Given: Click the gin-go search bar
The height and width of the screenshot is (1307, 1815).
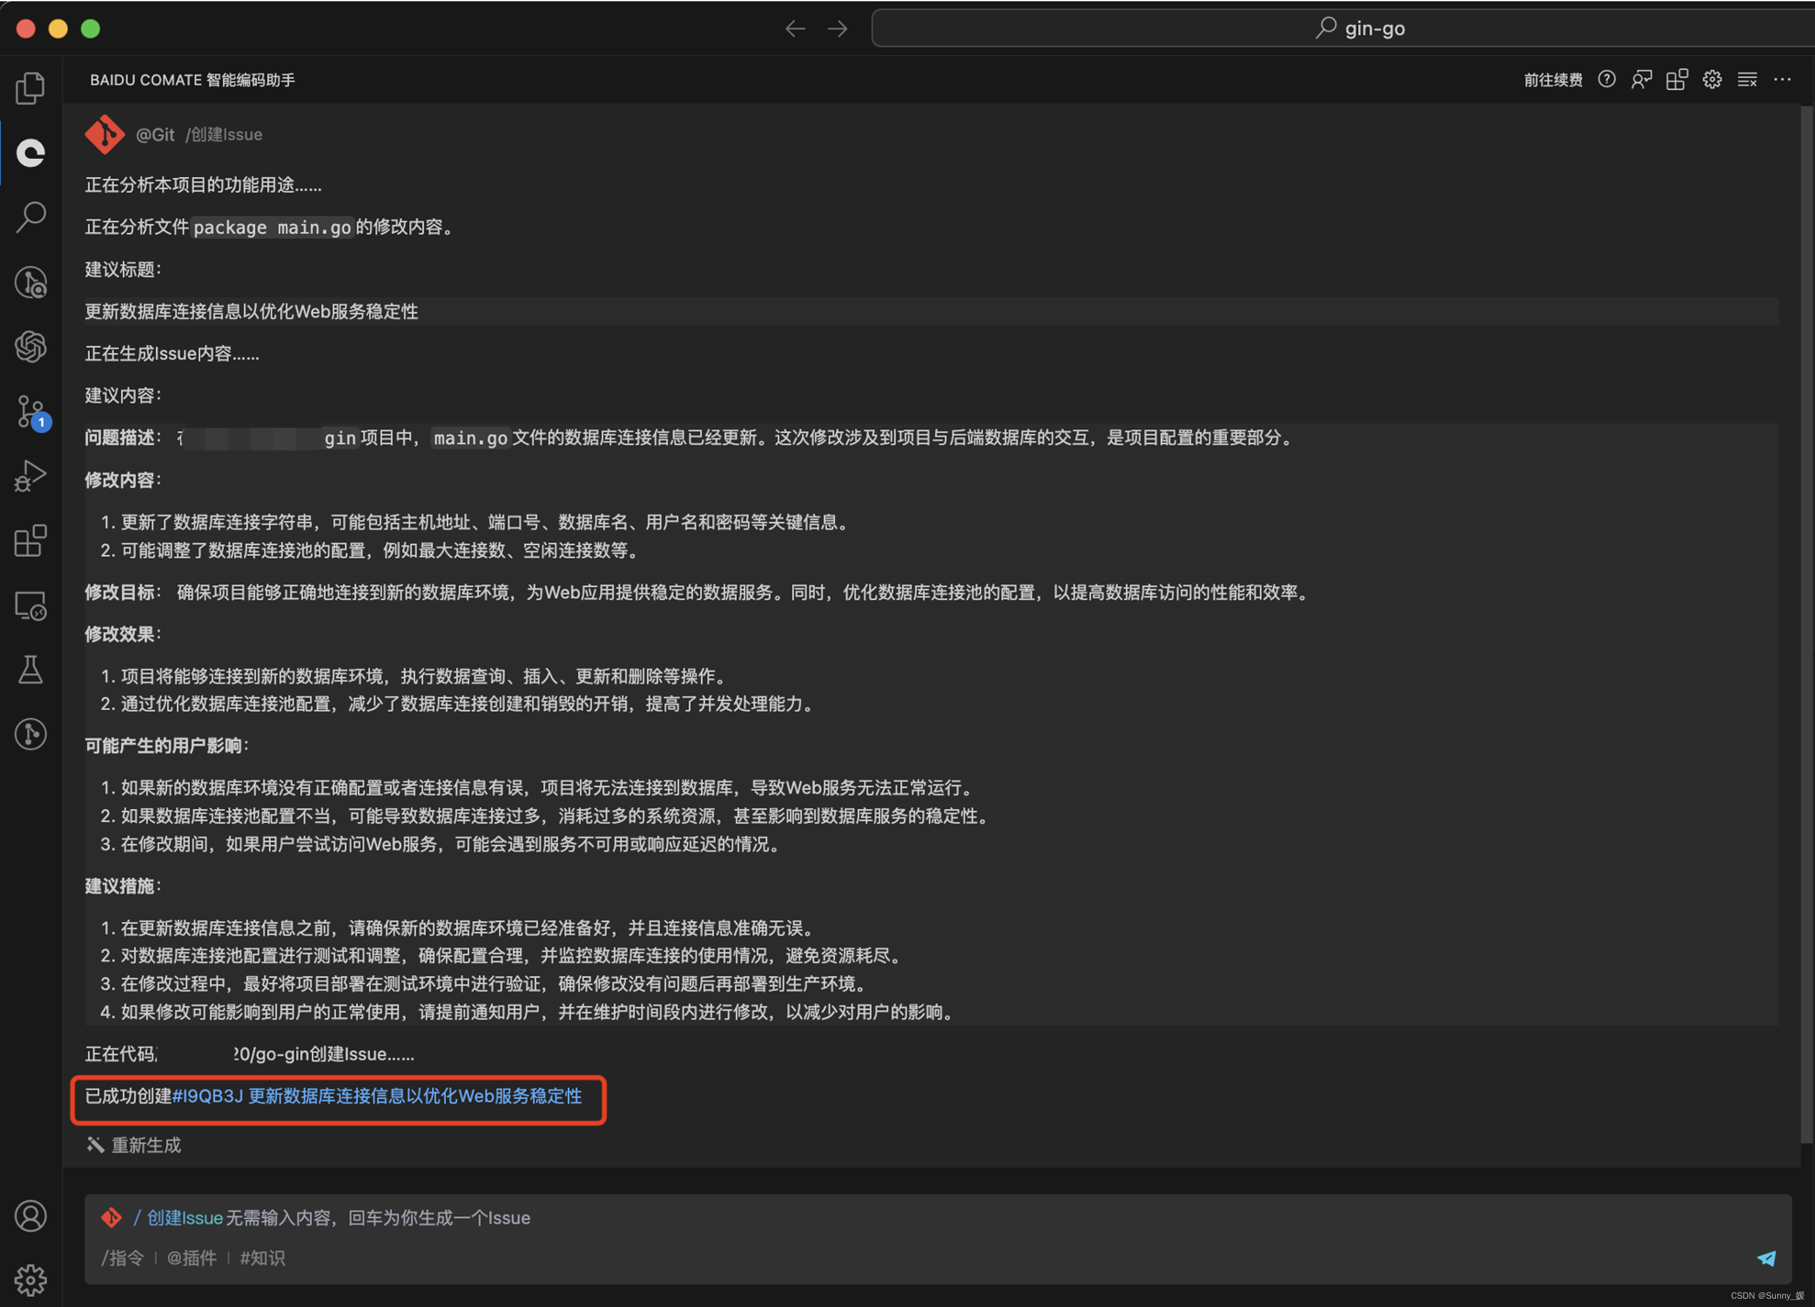Looking at the screenshot, I should [x=1359, y=29].
